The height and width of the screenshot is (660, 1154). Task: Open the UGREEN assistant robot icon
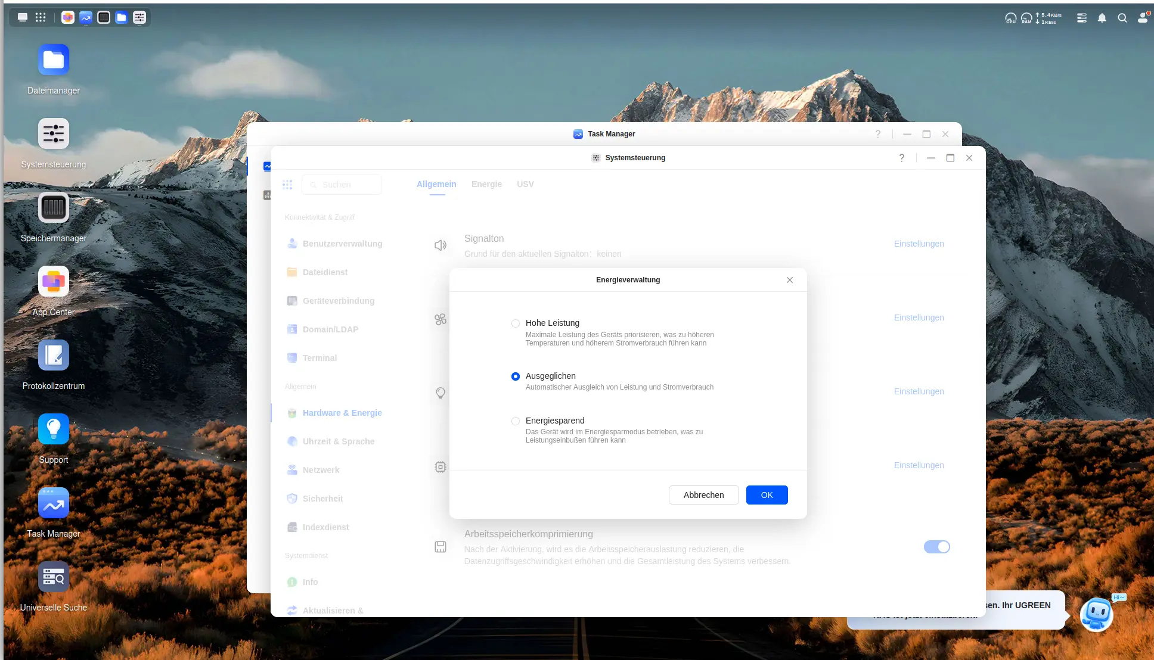1097,614
